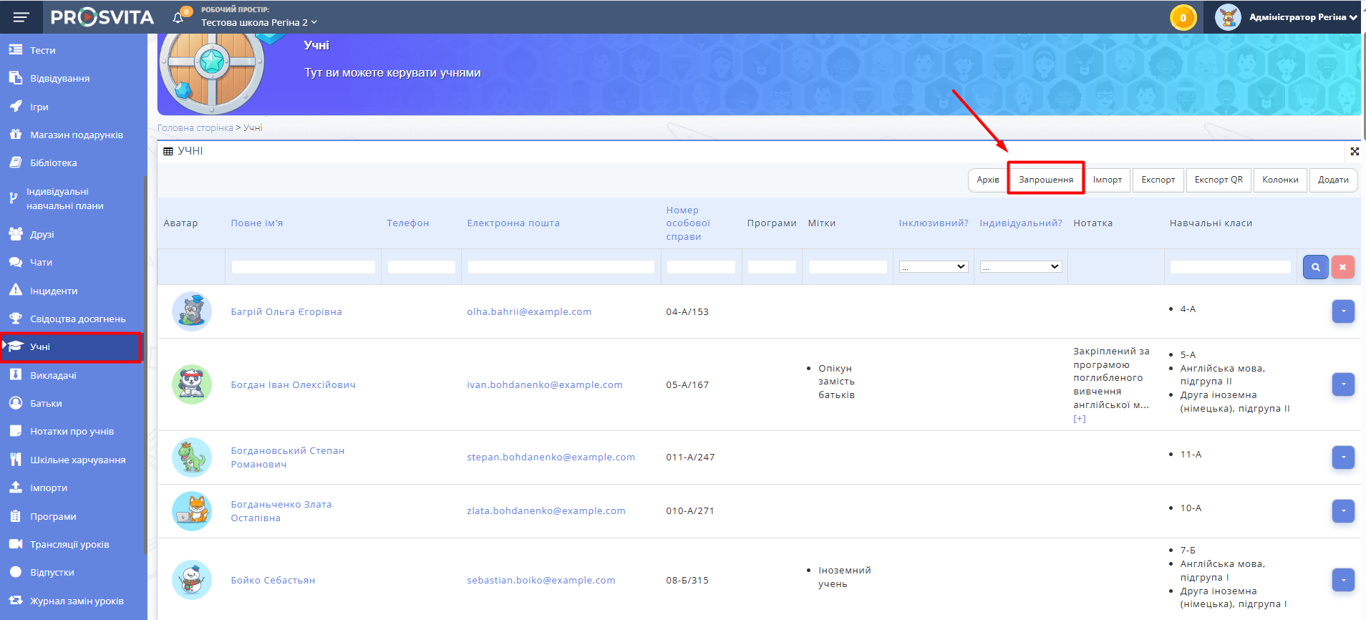This screenshot has width=1366, height=620.
Task: Click the Чати speech bubbles icon
Action: click(16, 262)
